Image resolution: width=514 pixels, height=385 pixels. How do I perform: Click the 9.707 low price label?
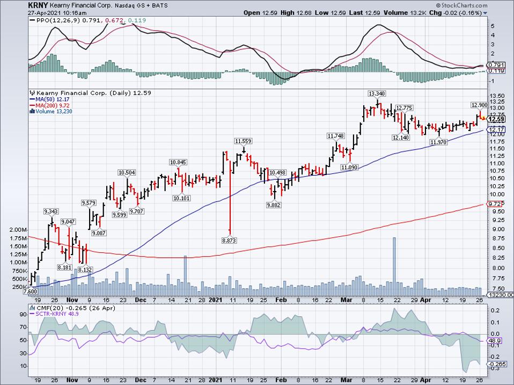point(137,211)
